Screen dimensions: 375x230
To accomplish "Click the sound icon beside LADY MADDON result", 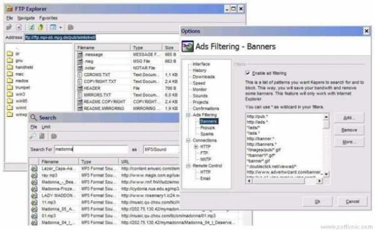I will point(34,196).
